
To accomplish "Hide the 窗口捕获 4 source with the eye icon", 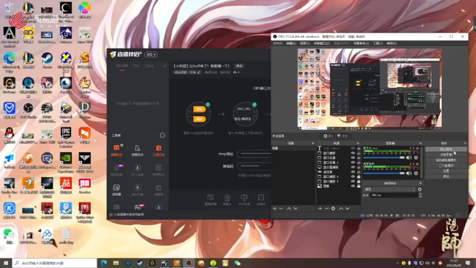I will (x=353, y=176).
